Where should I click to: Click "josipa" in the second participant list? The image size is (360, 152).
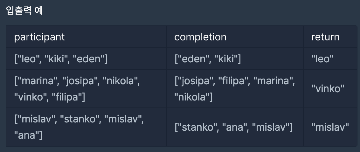point(80,81)
